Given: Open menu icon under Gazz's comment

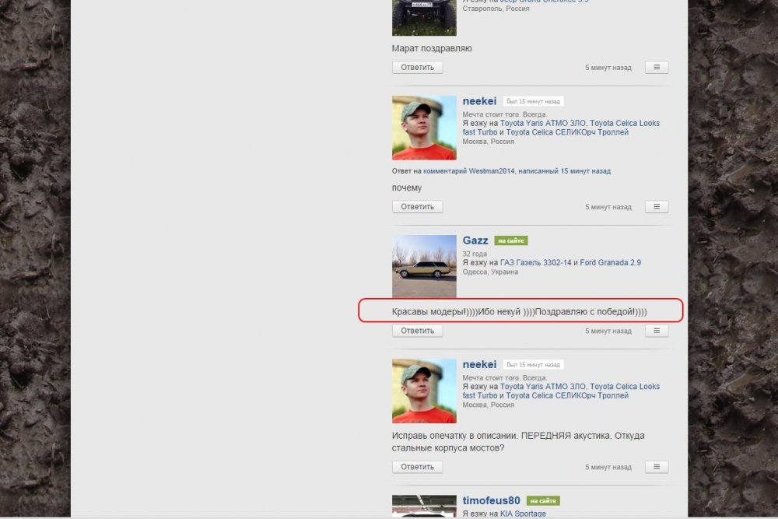Looking at the screenshot, I should 657,331.
